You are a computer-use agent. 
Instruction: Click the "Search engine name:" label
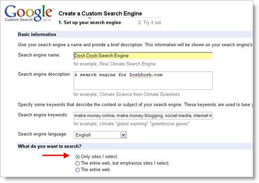tap(39, 55)
